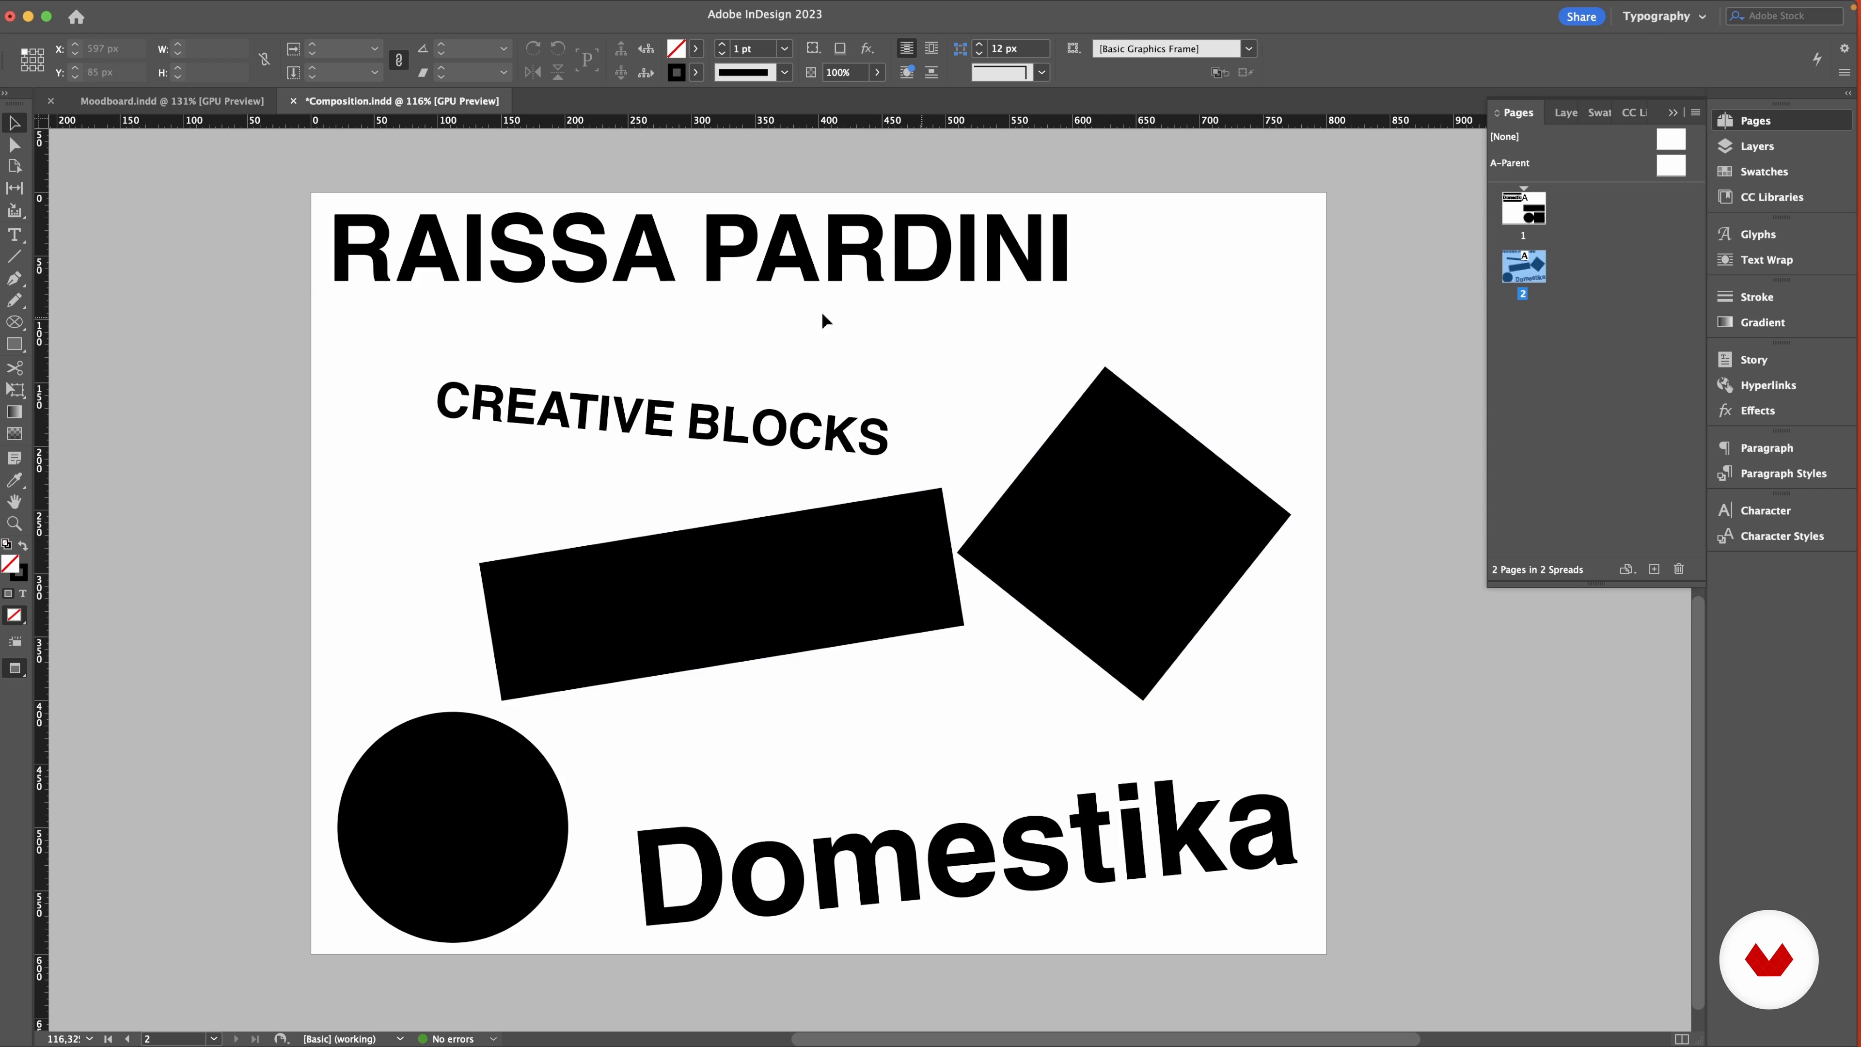1861x1047 pixels.
Task: Delete selected page with trash icon
Action: [x=1678, y=569]
